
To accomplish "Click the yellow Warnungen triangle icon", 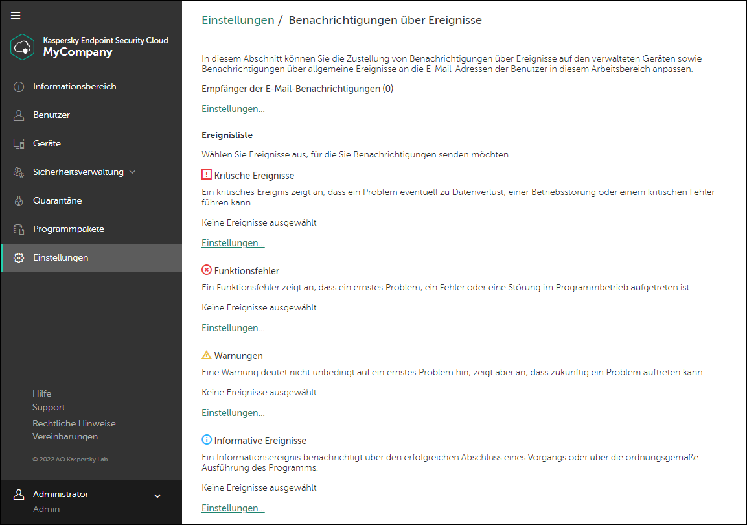I will click(x=206, y=355).
